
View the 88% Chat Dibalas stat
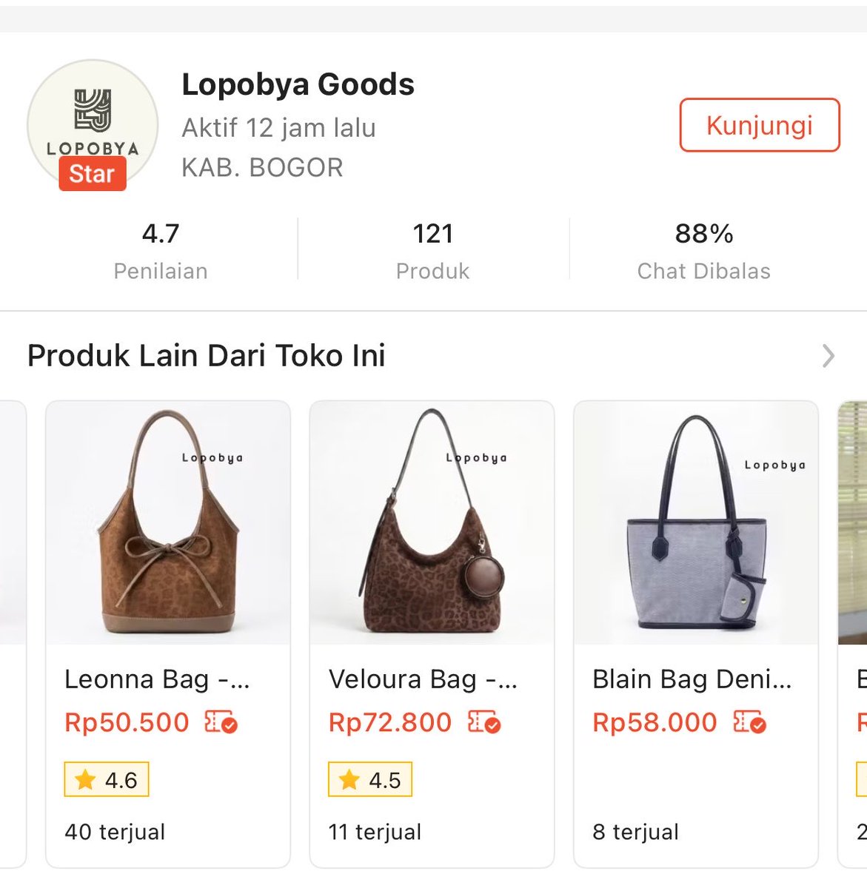[704, 250]
